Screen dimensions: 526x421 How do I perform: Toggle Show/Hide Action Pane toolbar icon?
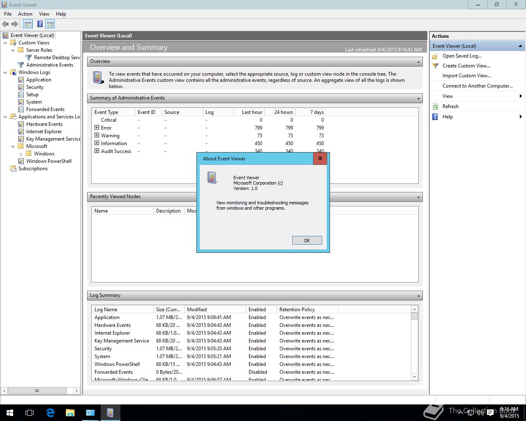point(50,24)
